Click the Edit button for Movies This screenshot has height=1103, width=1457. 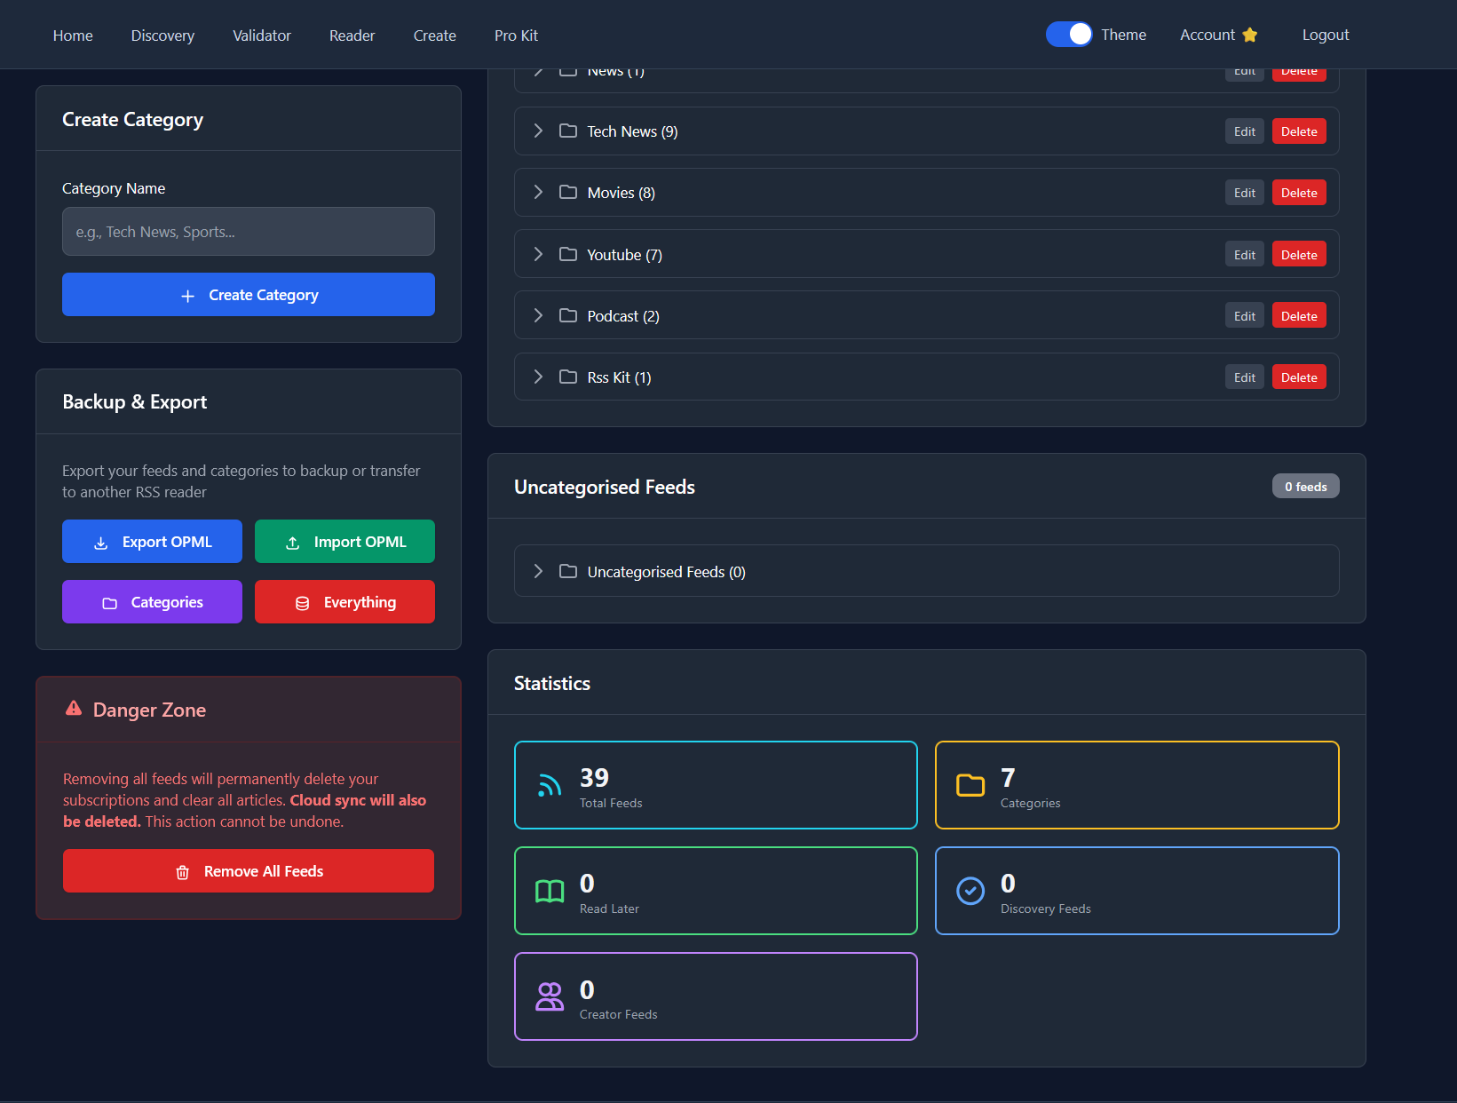point(1244,192)
